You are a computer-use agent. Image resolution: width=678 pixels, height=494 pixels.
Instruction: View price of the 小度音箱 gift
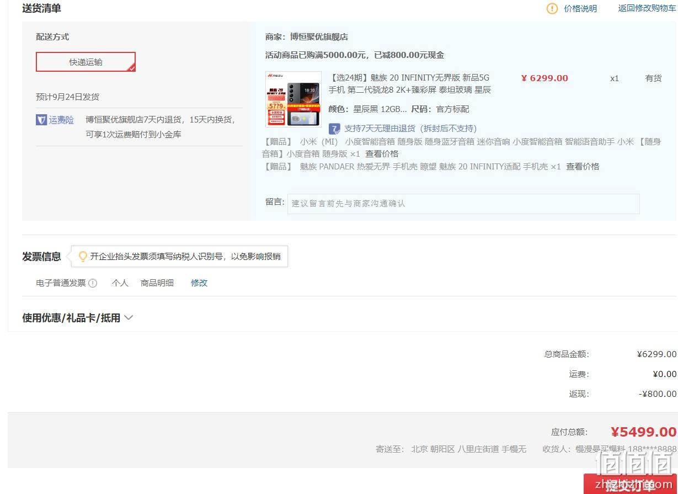point(382,154)
